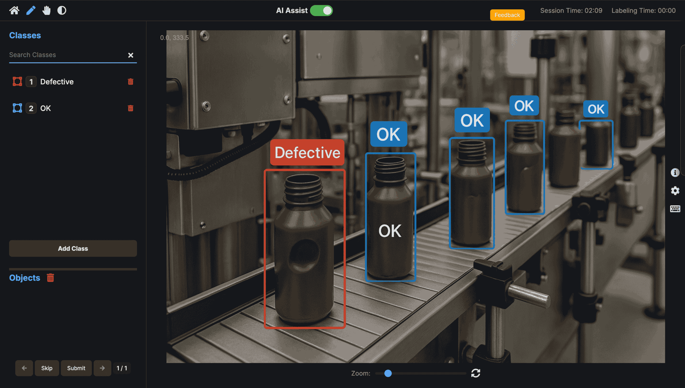Screen dimensions: 685x388
Task: Submit the current annotations
Action: (76, 368)
